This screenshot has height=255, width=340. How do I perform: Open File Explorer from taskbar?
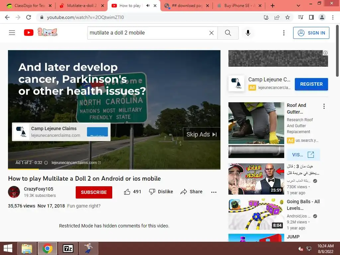point(27,248)
